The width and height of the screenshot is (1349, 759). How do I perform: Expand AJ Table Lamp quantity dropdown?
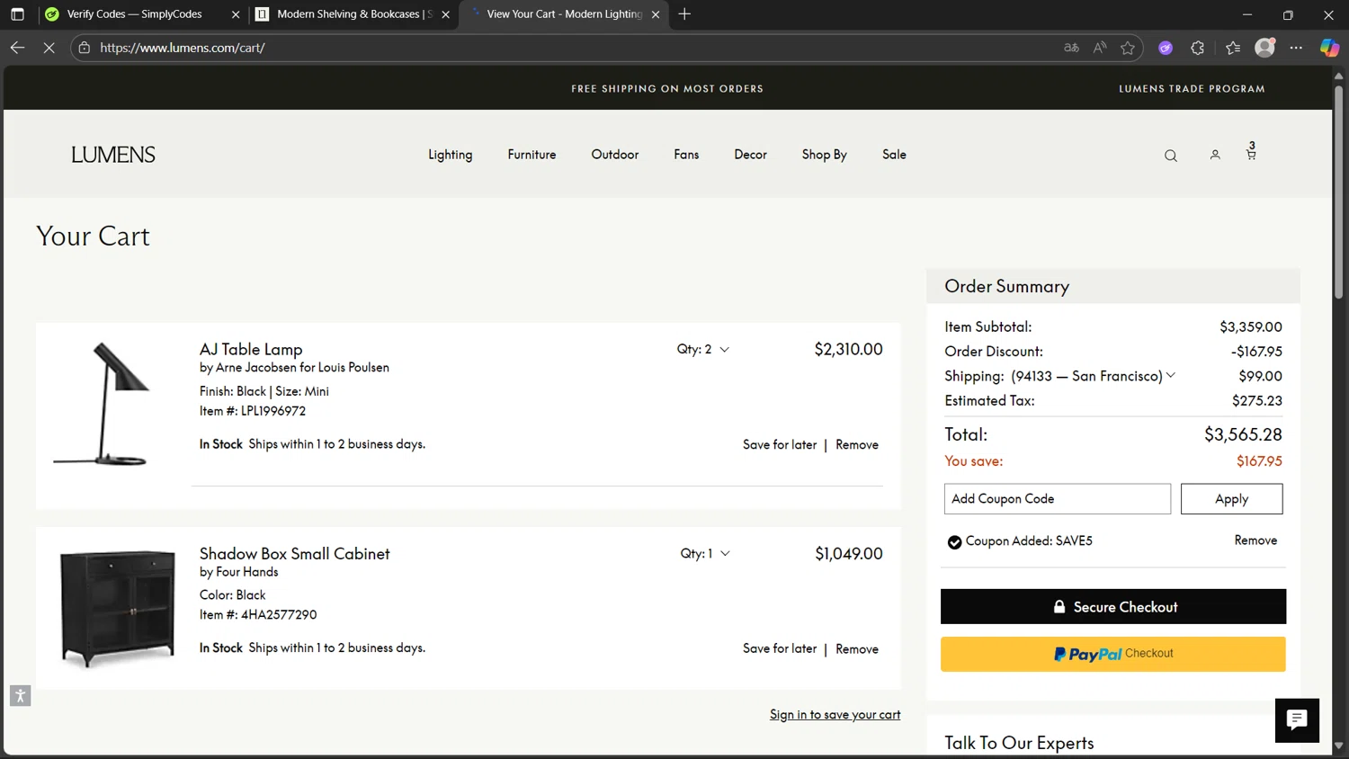[703, 349]
